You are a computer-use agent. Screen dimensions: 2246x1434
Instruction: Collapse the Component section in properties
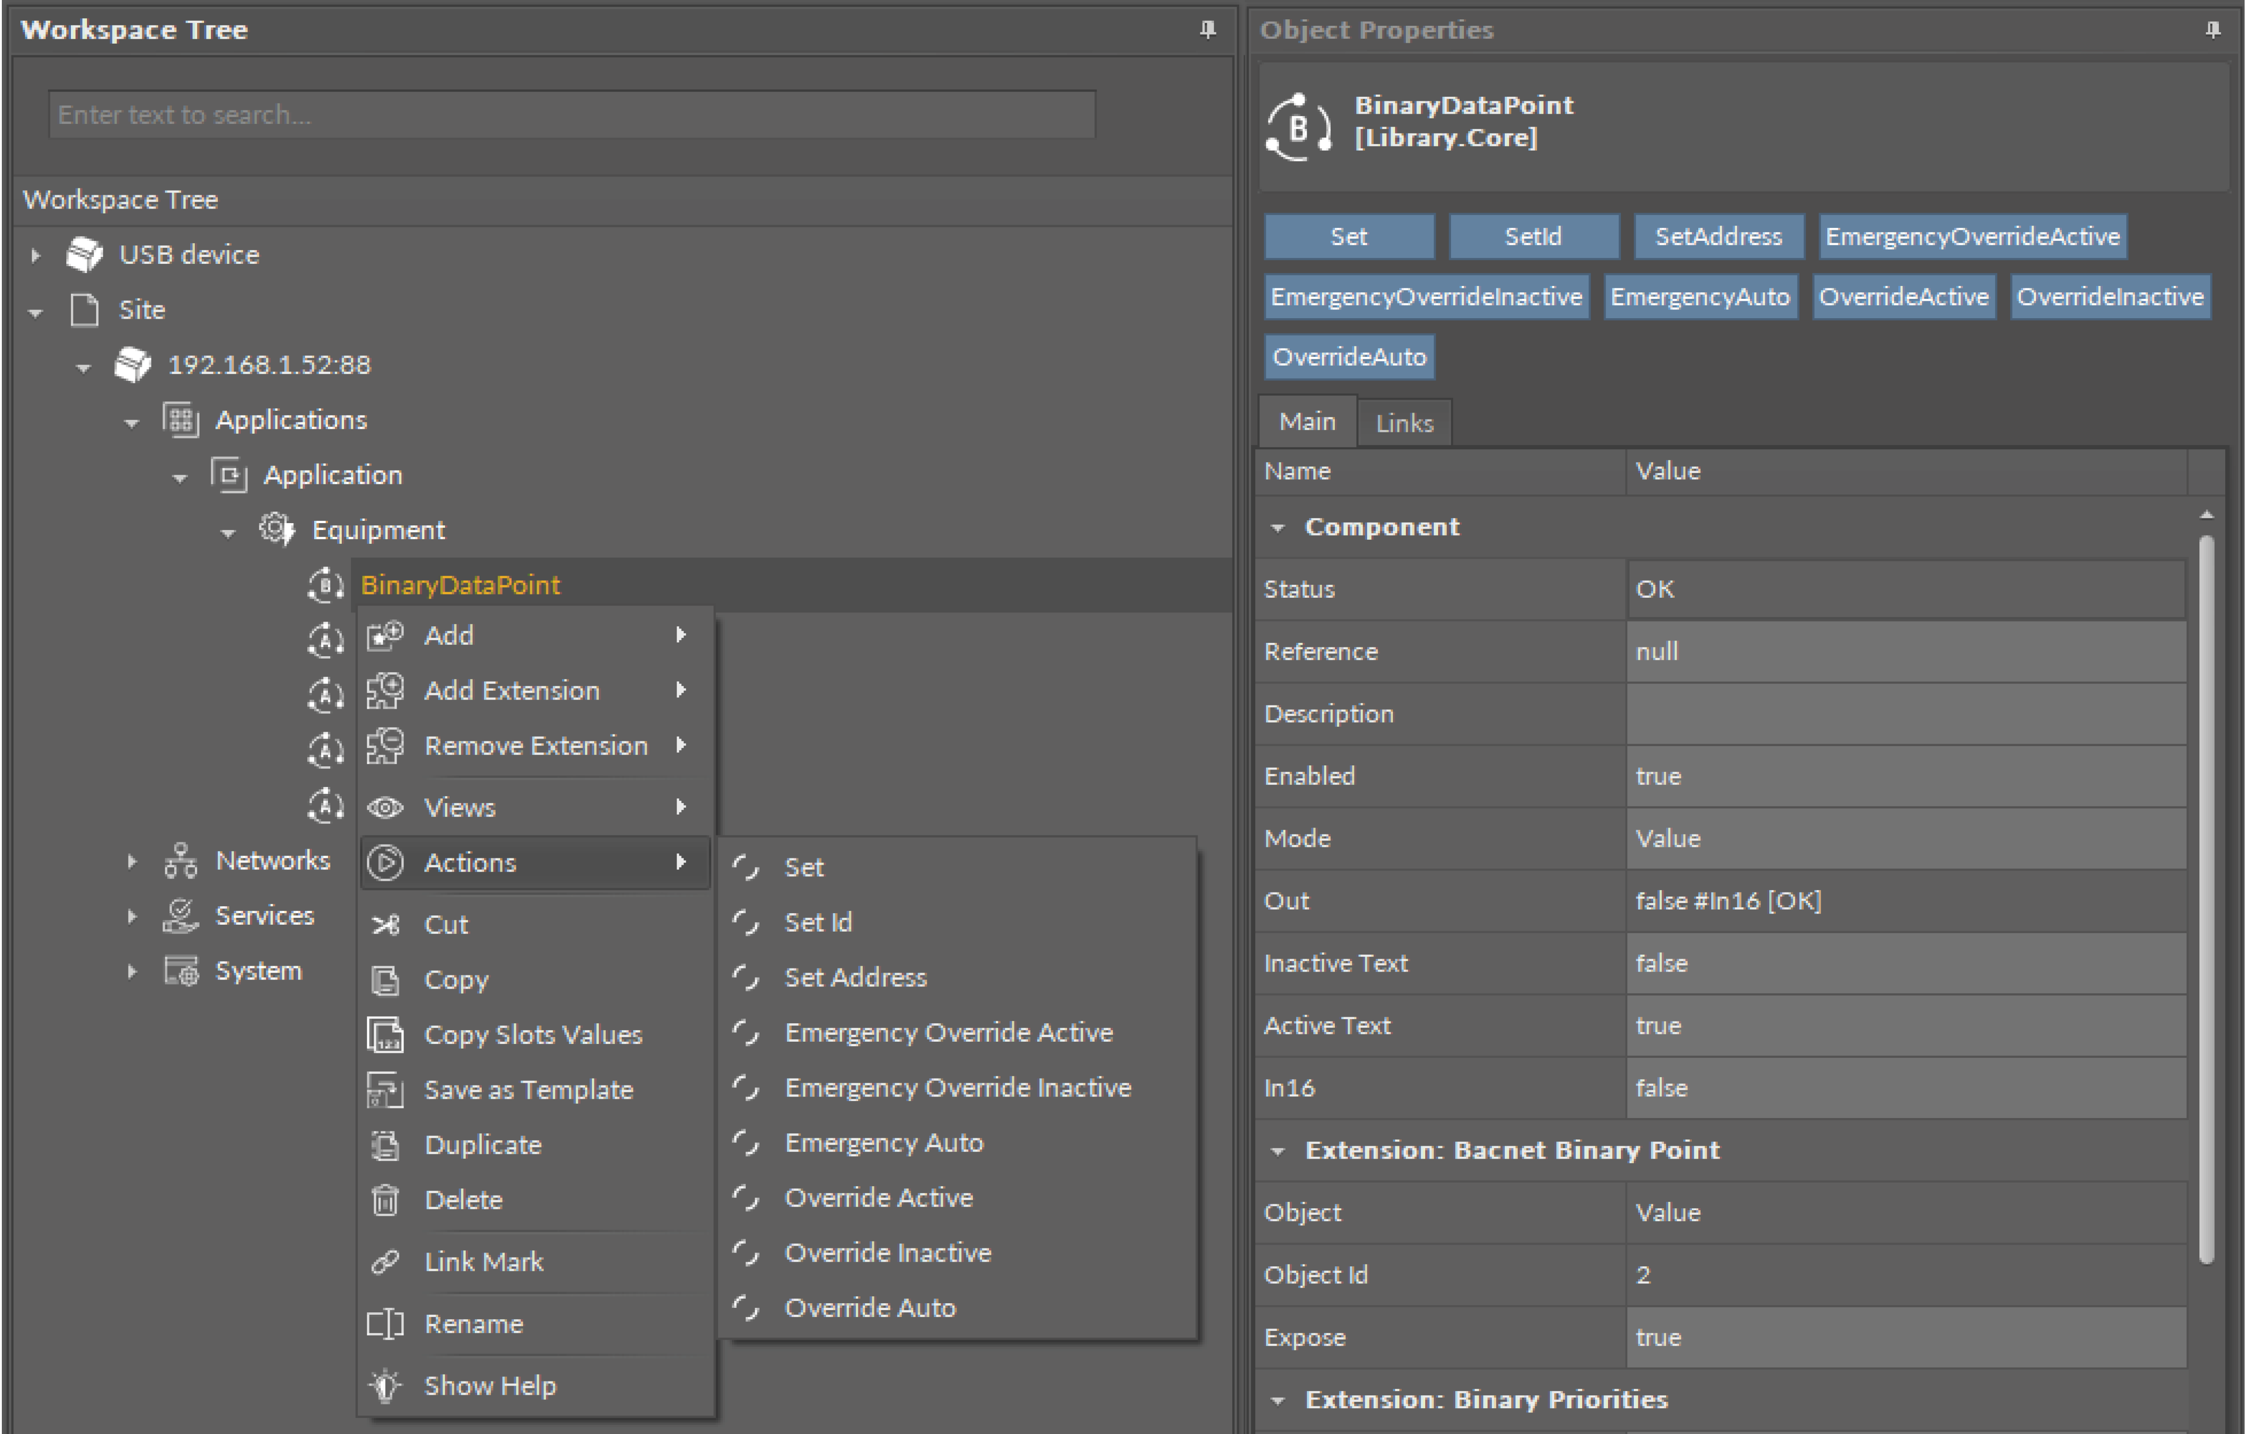click(1278, 528)
